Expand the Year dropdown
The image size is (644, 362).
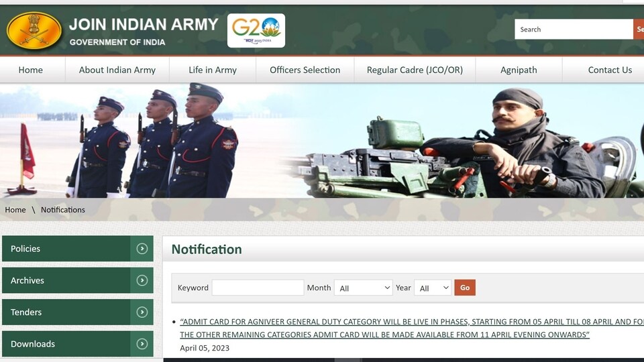point(433,288)
